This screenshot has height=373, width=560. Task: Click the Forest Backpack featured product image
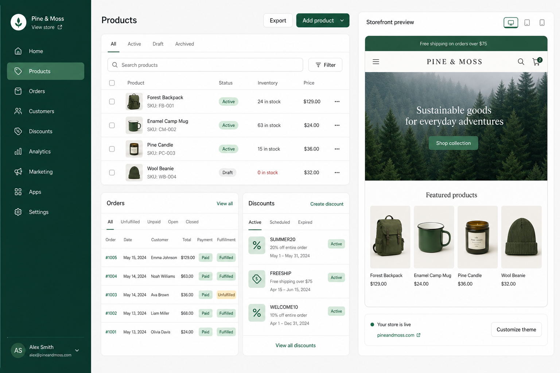(x=390, y=237)
